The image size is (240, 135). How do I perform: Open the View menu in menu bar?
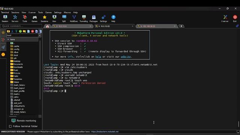[24, 12]
